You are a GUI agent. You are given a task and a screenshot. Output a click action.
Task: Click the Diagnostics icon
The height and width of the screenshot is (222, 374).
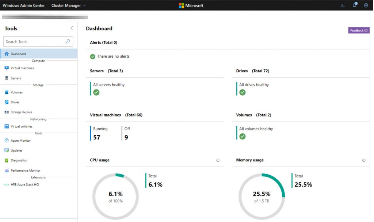point(7,161)
